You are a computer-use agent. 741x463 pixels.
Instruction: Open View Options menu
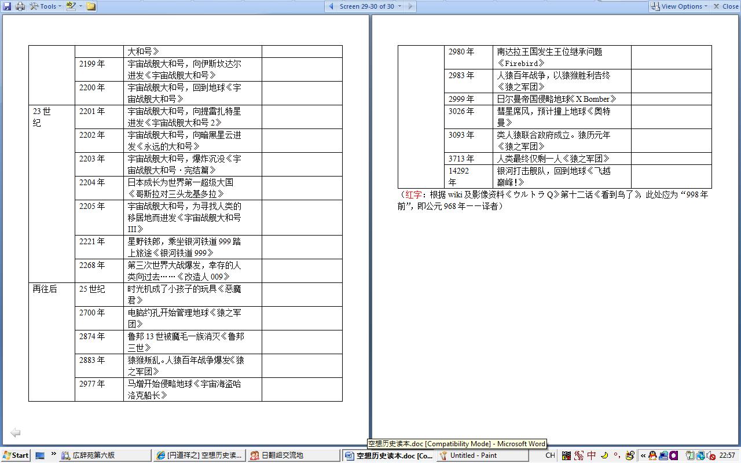pos(679,6)
